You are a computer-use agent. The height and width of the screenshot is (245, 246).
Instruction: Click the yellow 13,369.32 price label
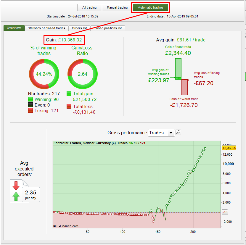click(229, 148)
